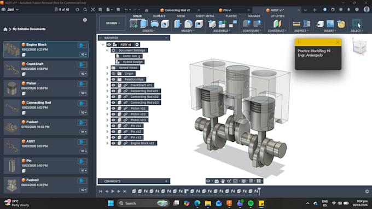Expand the Piston v2:2 node
This screenshot has width=372, height=209.
pyautogui.click(x=107, y=114)
